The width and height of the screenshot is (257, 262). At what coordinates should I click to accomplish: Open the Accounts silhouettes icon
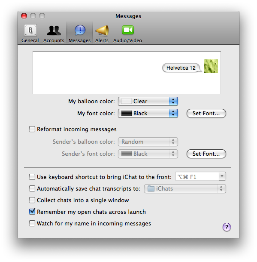coord(54,30)
